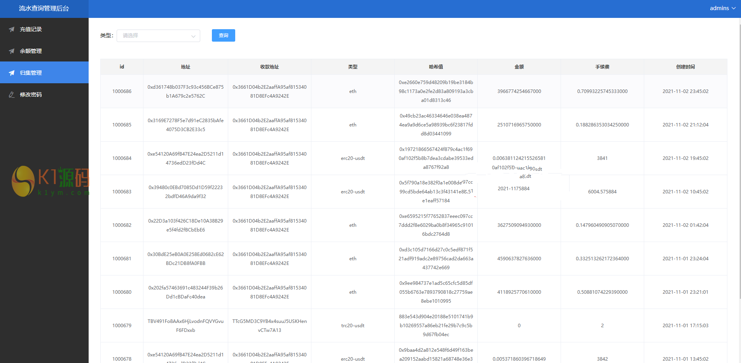Click the trc20-usdt type cell
Viewport: 741px width, 363px height.
click(353, 326)
